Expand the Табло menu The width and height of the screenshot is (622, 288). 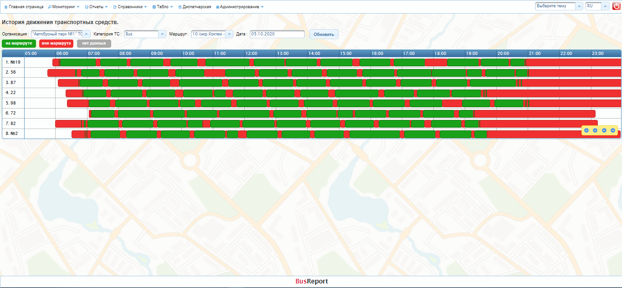pos(163,7)
